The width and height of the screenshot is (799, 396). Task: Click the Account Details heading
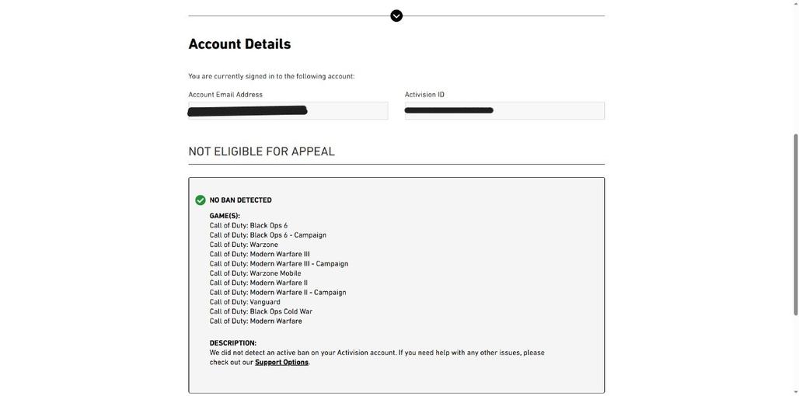[239, 44]
